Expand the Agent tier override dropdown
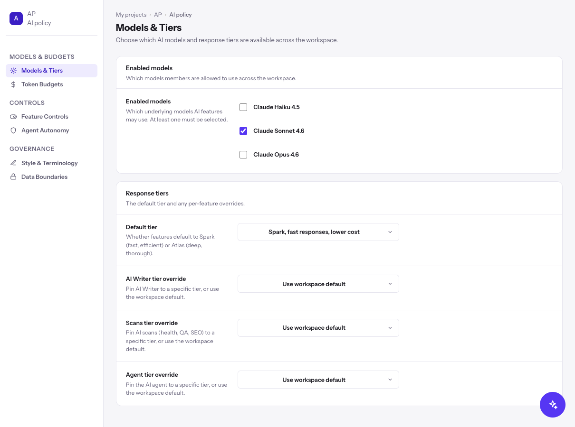 click(318, 380)
